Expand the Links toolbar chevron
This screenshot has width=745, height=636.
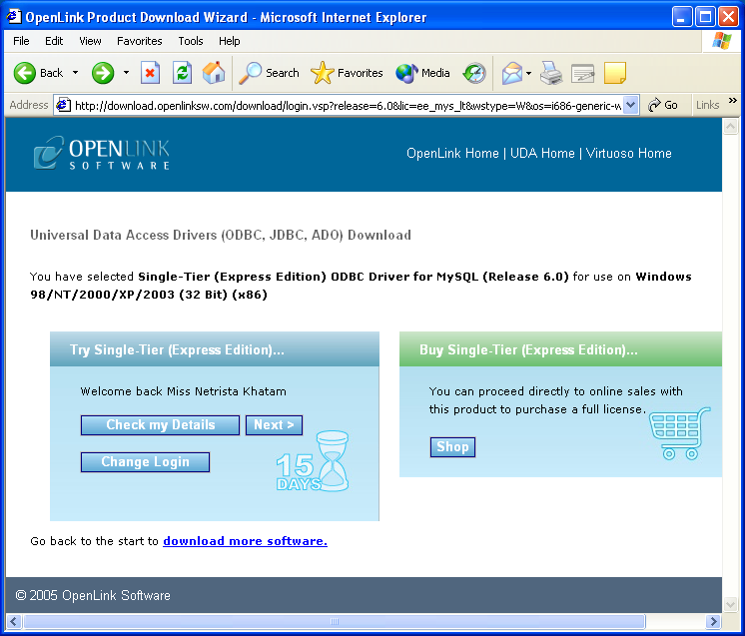[x=732, y=101]
